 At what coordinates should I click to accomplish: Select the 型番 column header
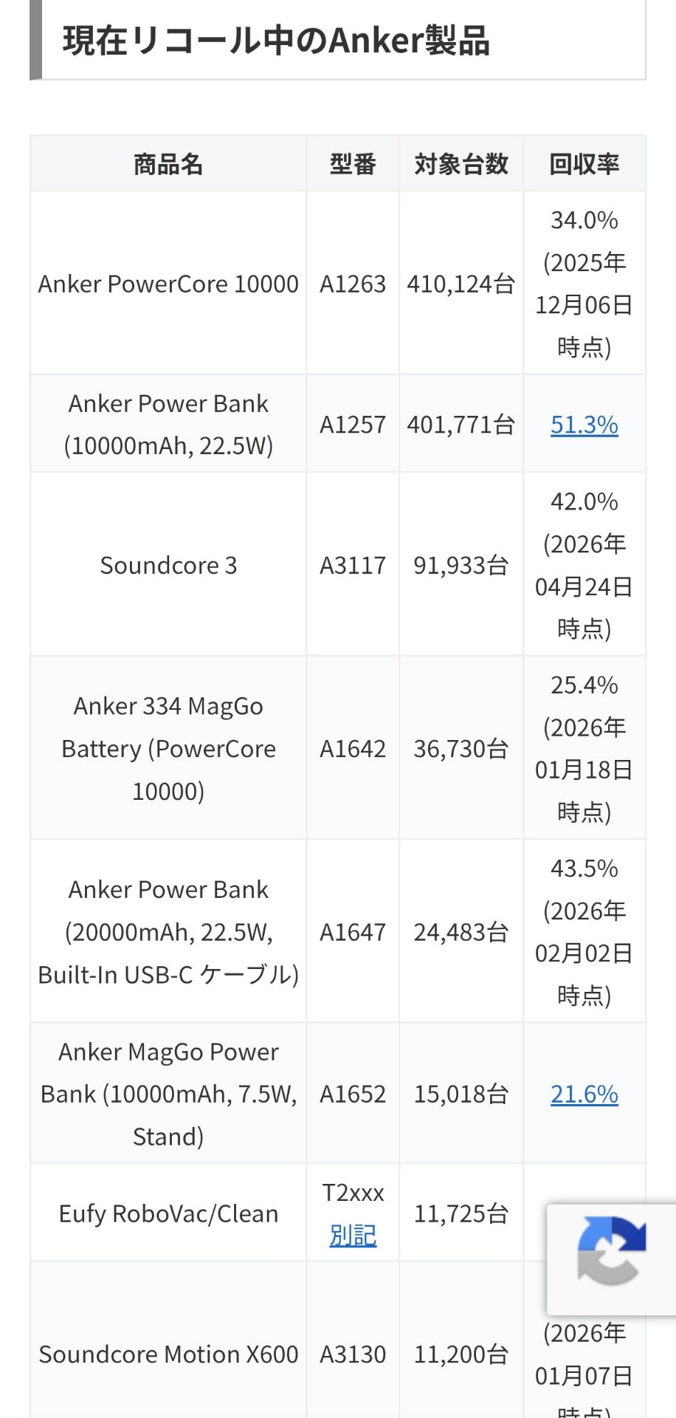click(x=353, y=164)
